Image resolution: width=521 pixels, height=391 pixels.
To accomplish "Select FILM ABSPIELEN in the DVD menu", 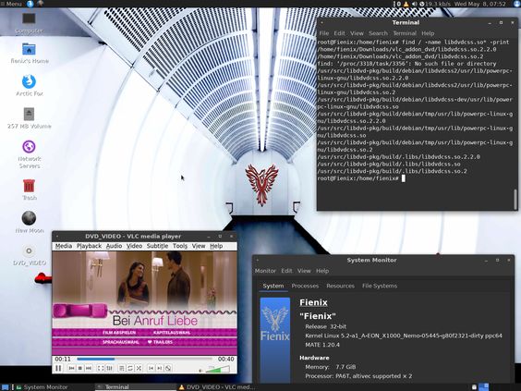I will coord(119,333).
